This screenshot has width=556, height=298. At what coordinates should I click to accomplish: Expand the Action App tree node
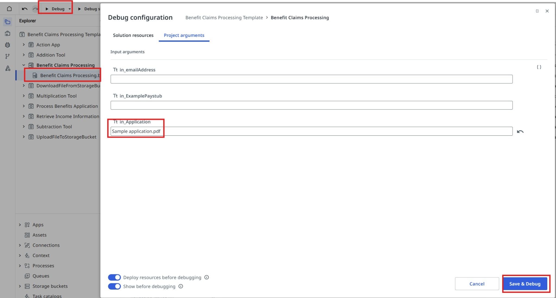click(24, 45)
